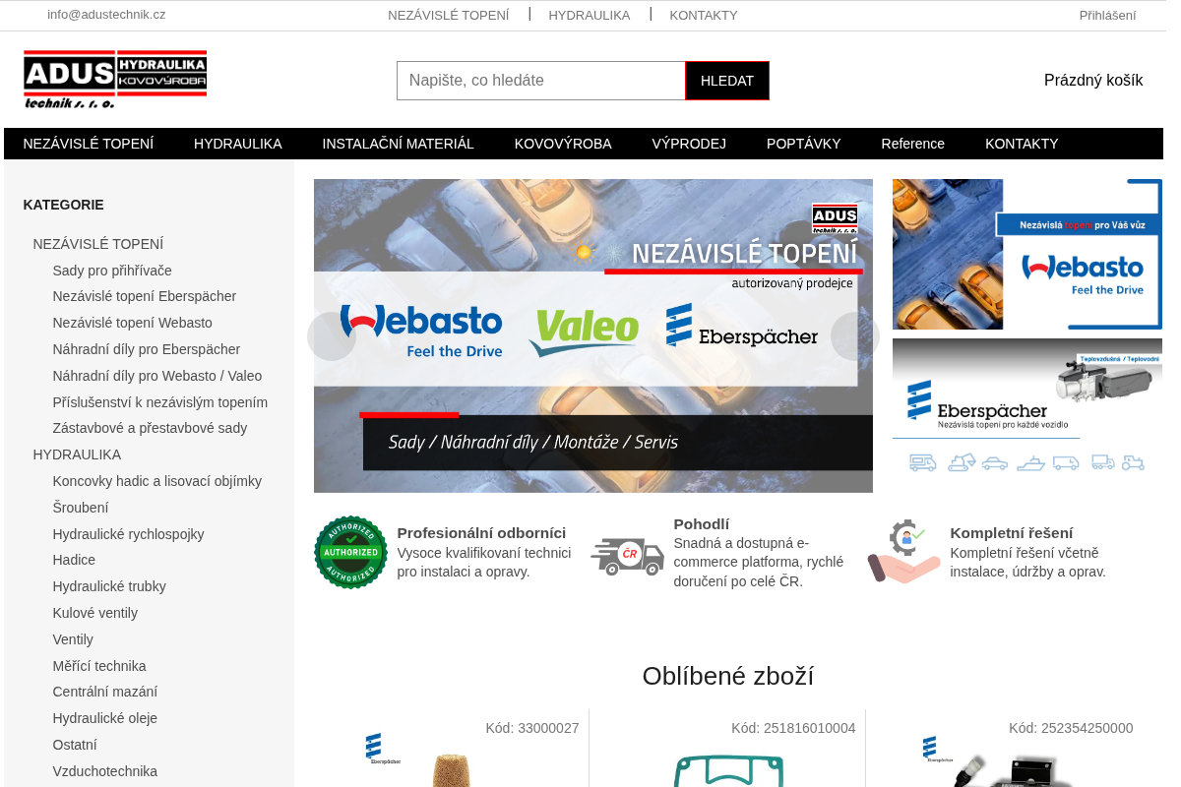Open the Prázdný košík cart link
This screenshot has height=787, width=1181.
point(1093,81)
